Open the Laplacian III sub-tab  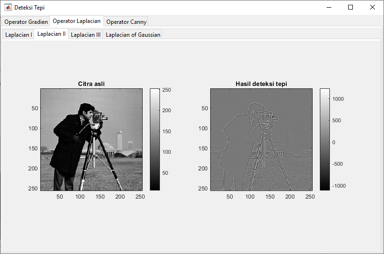click(85, 35)
